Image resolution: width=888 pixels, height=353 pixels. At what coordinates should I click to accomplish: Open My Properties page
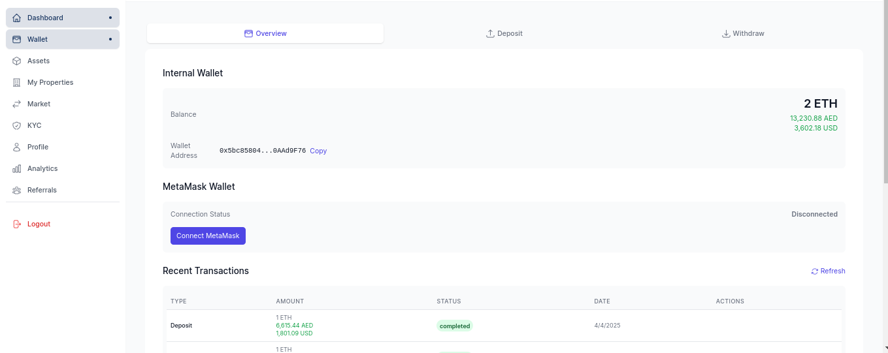point(63,82)
